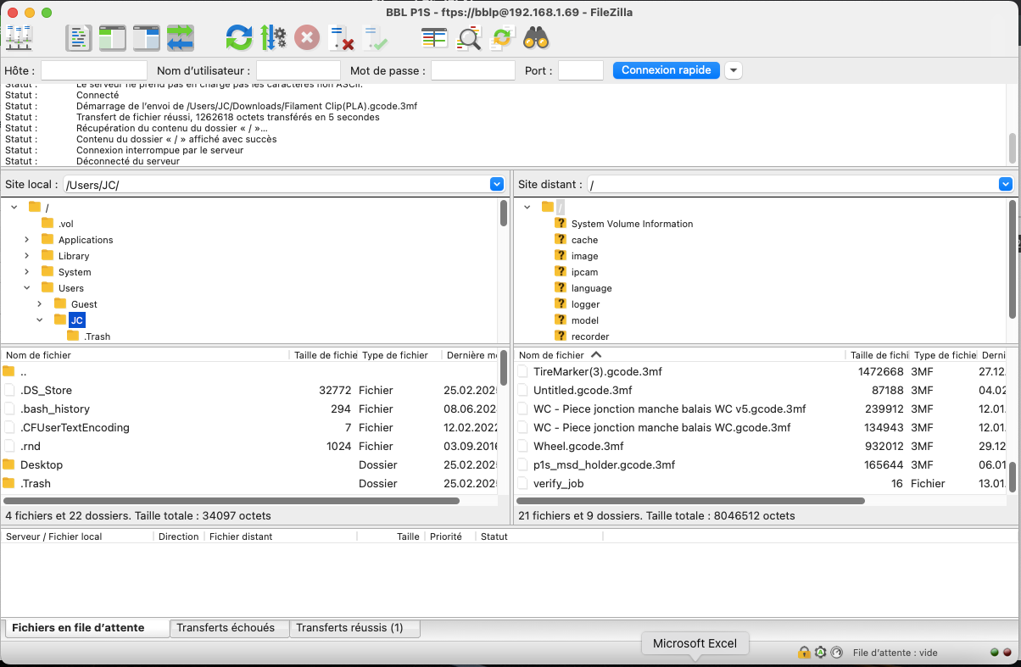Search files with the binoculars icon

536,37
